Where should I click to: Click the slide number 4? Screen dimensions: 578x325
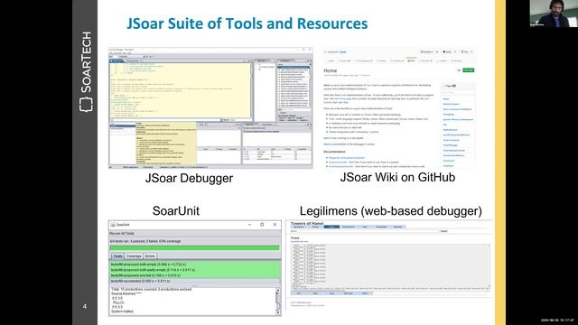tap(85, 307)
